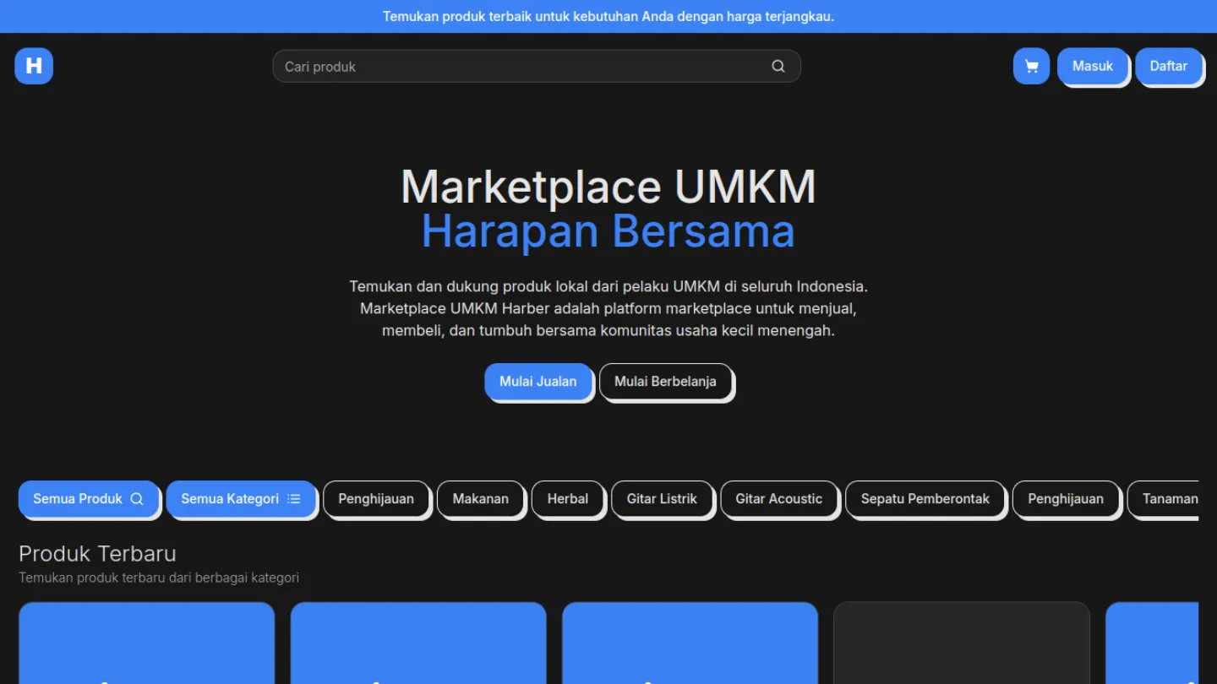Click the Harapan Bersama blue title
1217x684 pixels.
pyautogui.click(x=608, y=231)
